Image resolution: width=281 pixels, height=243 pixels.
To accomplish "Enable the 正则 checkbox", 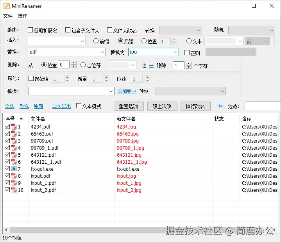I will [187, 52].
